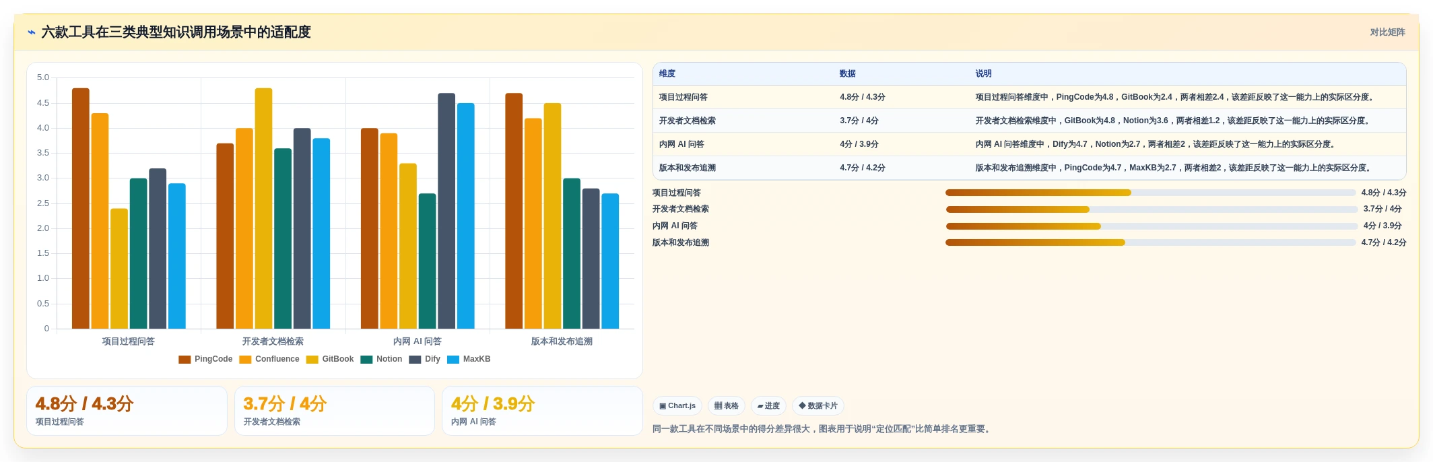Viewport: 1433px width, 462px height.
Task: Toggle the Notion legend entry
Action: (x=381, y=360)
